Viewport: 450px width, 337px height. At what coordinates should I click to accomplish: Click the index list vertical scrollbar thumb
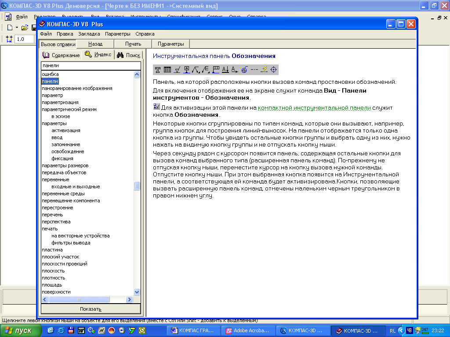coord(137,186)
